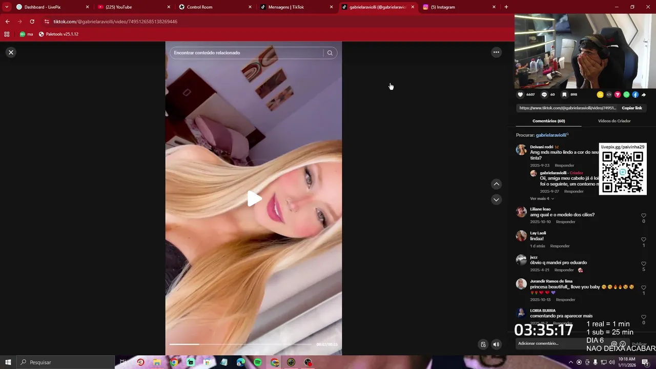Image resolution: width=656 pixels, height=369 pixels.
Task: Click the TikTok URL in address bar
Action: pos(115,22)
